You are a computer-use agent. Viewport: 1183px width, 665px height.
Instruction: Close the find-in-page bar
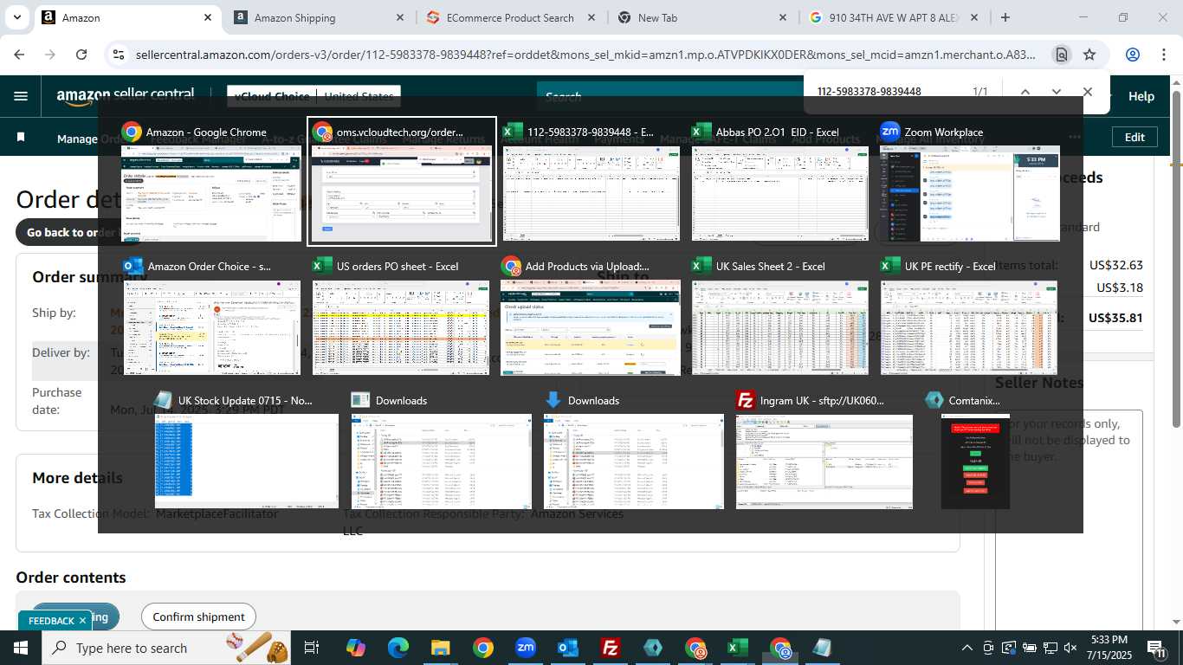pyautogui.click(x=1088, y=92)
